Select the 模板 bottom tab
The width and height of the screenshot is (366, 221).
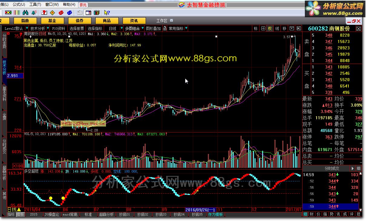coord(20,214)
